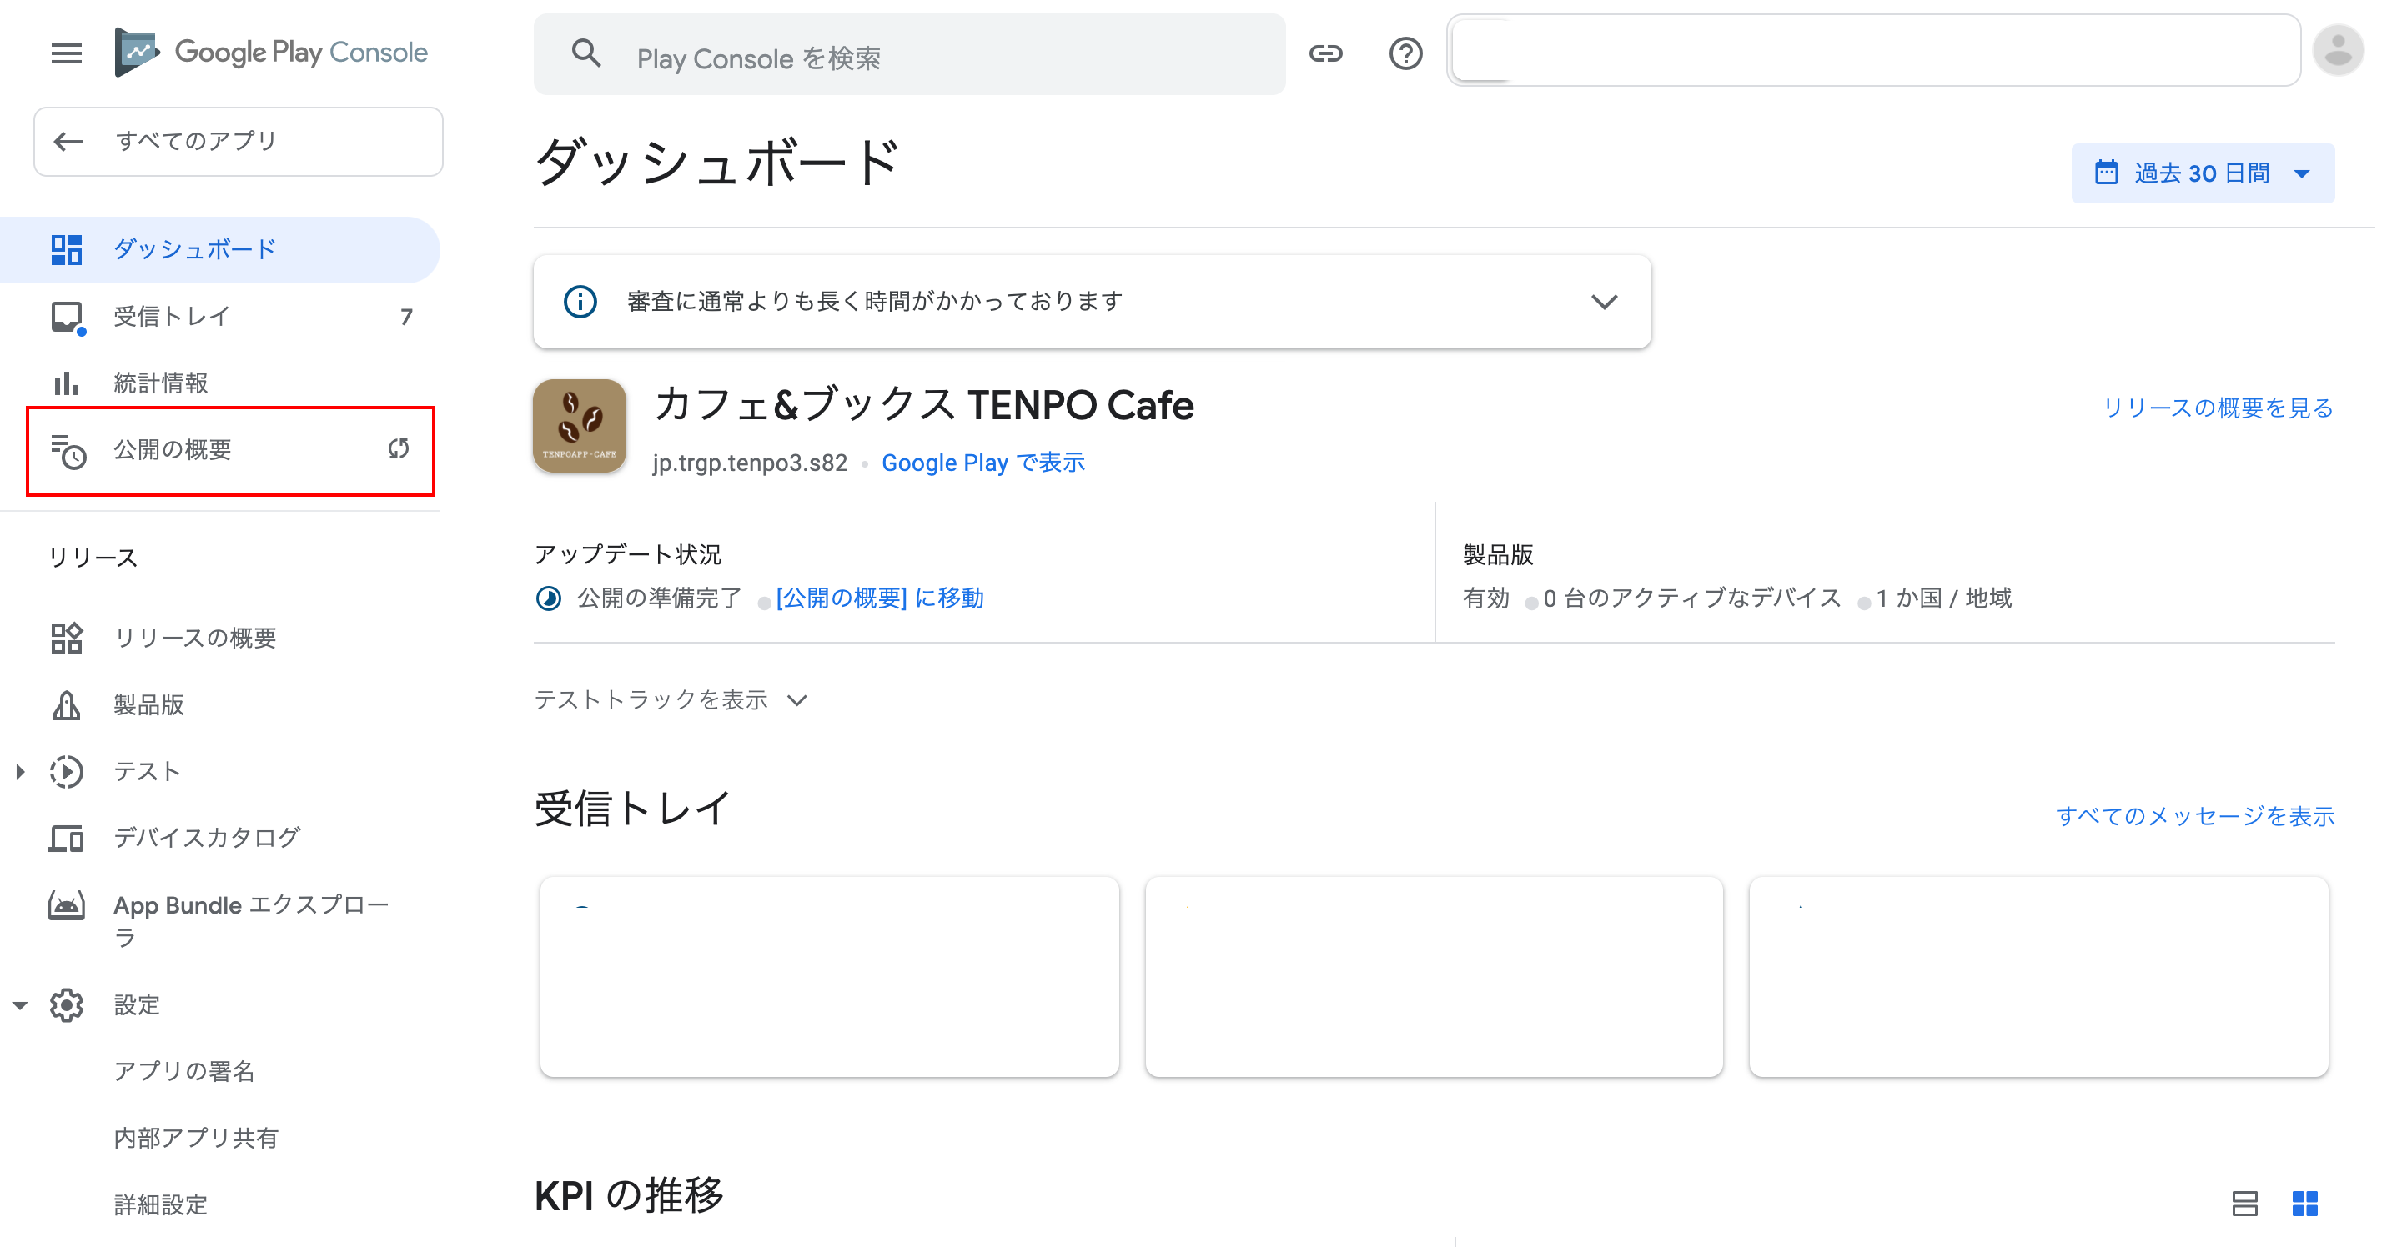Expand テストトラックを表示
This screenshot has height=1247, width=2402.
[671, 700]
